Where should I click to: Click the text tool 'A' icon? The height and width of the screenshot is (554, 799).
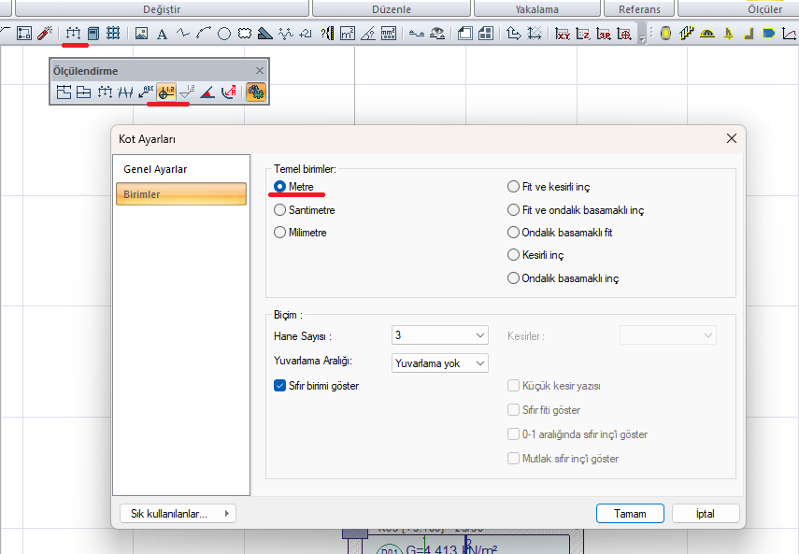[162, 34]
